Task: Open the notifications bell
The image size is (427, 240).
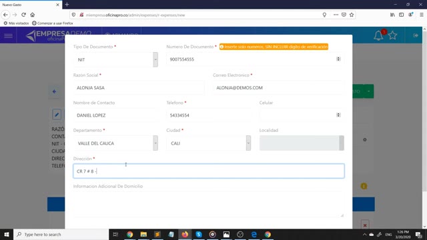Action: tap(378, 35)
